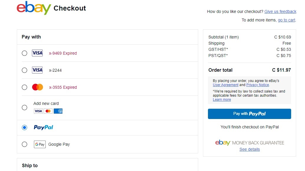Click the Mastercard icon under Add new card
The width and height of the screenshot is (305, 171).
(x=48, y=111)
